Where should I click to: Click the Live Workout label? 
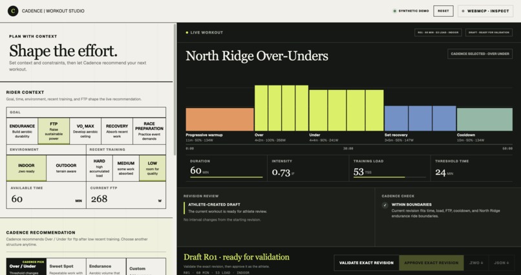click(x=207, y=32)
